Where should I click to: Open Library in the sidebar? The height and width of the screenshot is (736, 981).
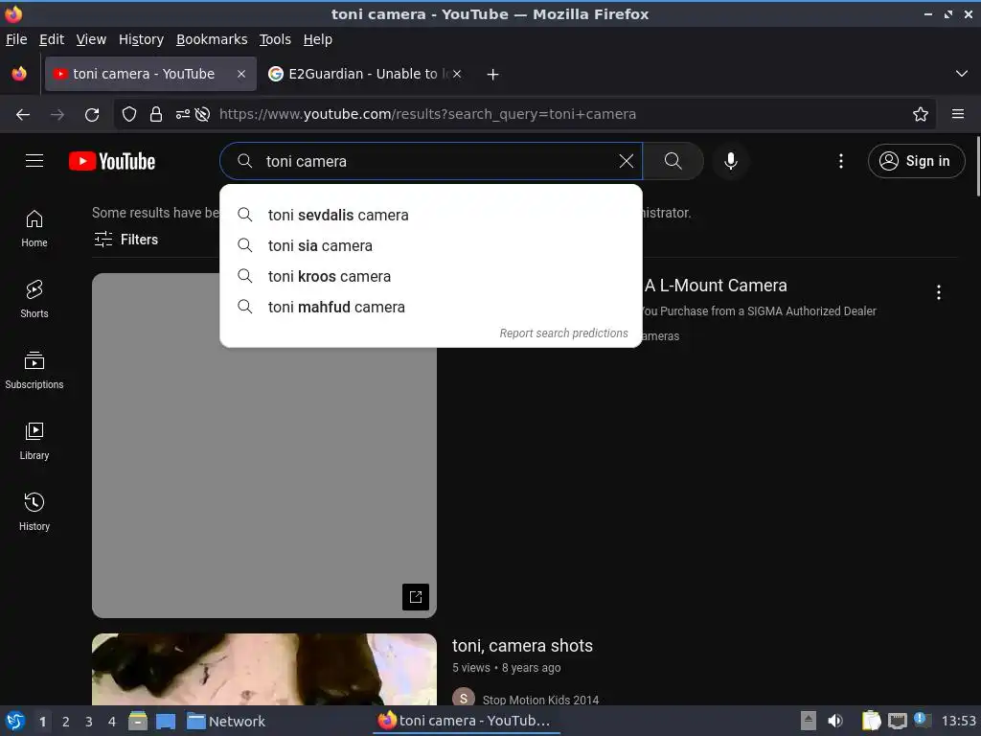point(34,441)
